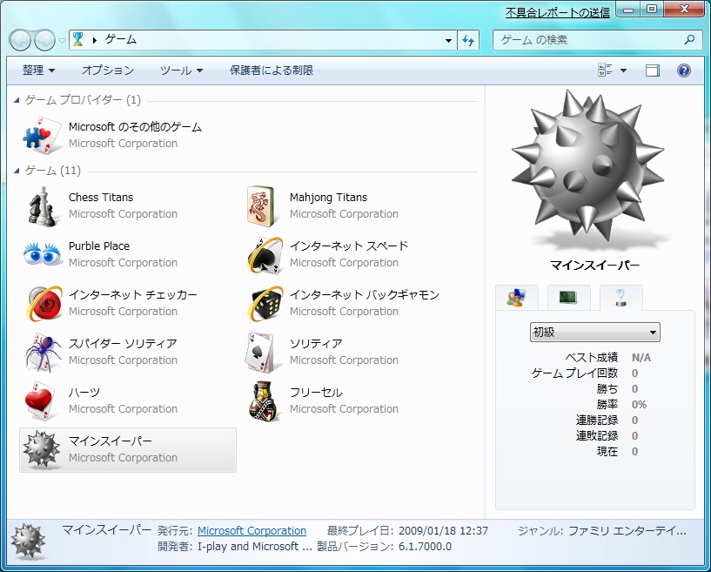Click the 連勝記録 statistic label
The width and height of the screenshot is (711, 572).
click(597, 420)
